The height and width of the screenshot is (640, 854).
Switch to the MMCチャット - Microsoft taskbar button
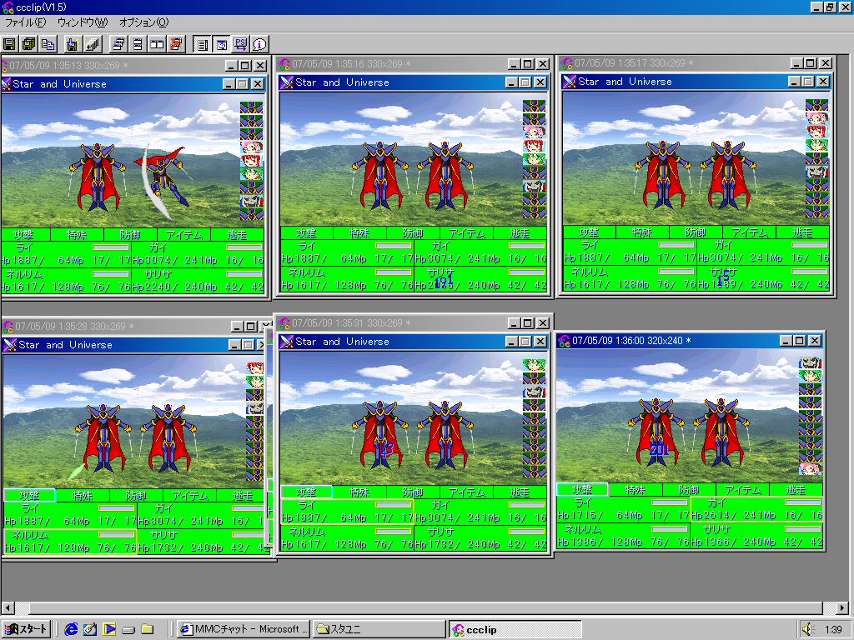244,629
